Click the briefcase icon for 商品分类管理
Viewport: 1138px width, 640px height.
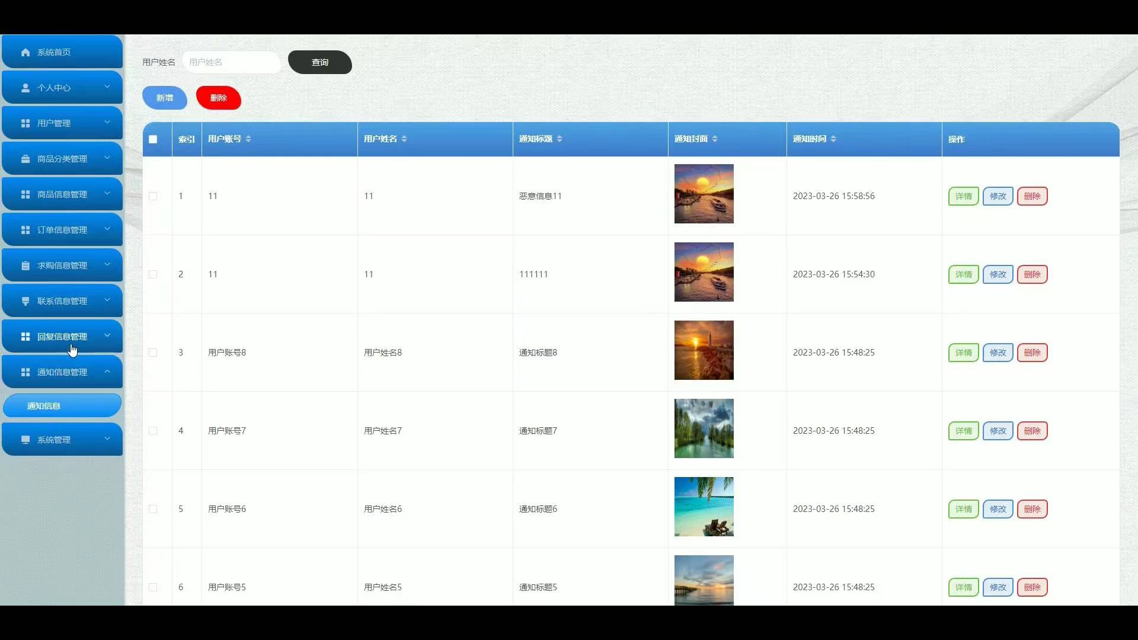tap(25, 159)
